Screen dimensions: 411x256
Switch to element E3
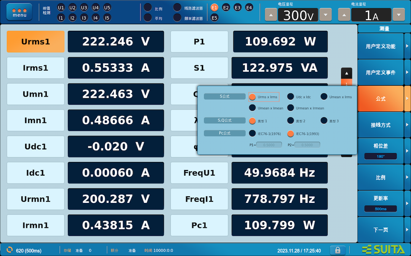[x=237, y=8]
